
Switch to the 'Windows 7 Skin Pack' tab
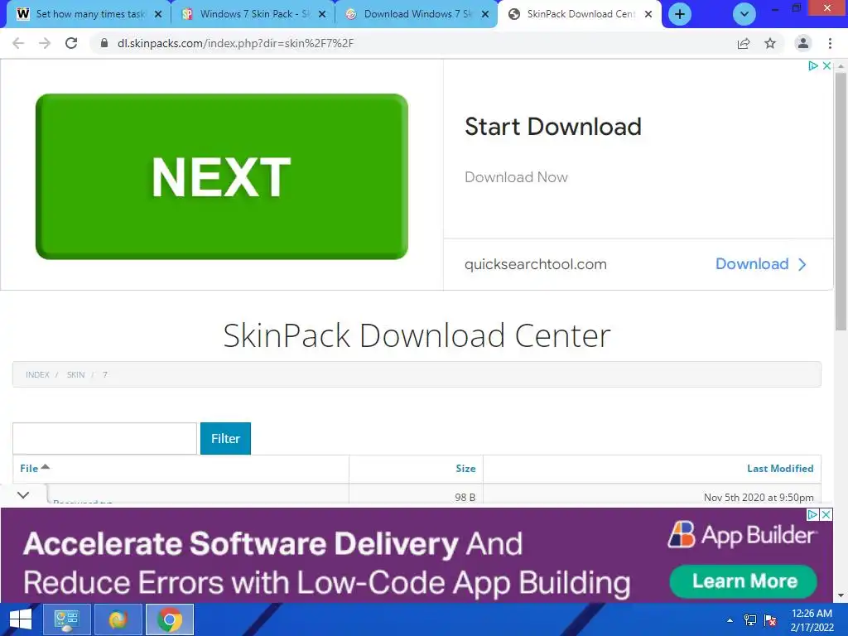(x=254, y=14)
